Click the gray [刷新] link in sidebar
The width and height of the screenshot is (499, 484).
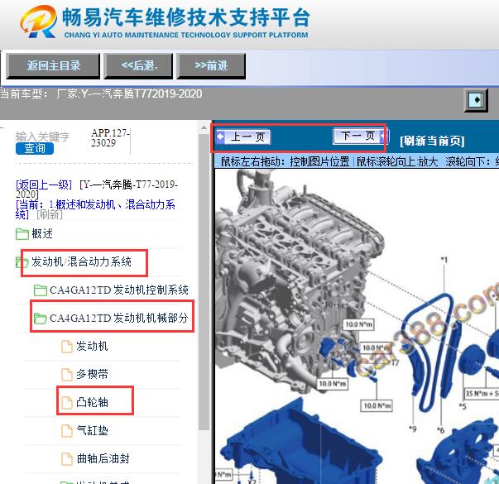coord(50,215)
